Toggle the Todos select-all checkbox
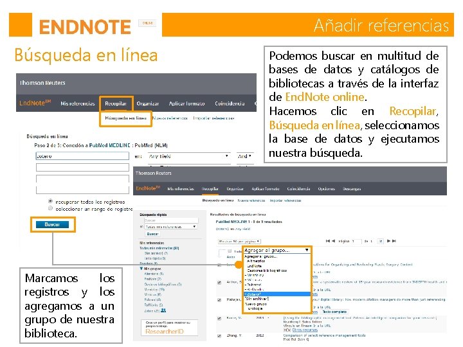The height and width of the screenshot is (347, 463). click(x=230, y=251)
